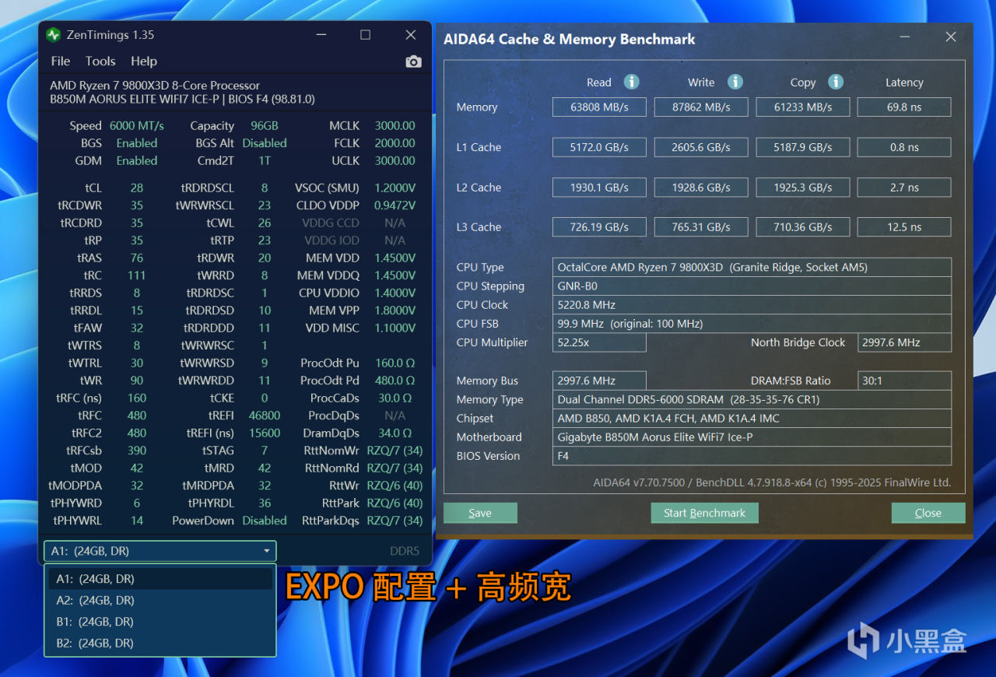Click the AIDA64 version footer text
Image resolution: width=996 pixels, height=677 pixels.
772,482
